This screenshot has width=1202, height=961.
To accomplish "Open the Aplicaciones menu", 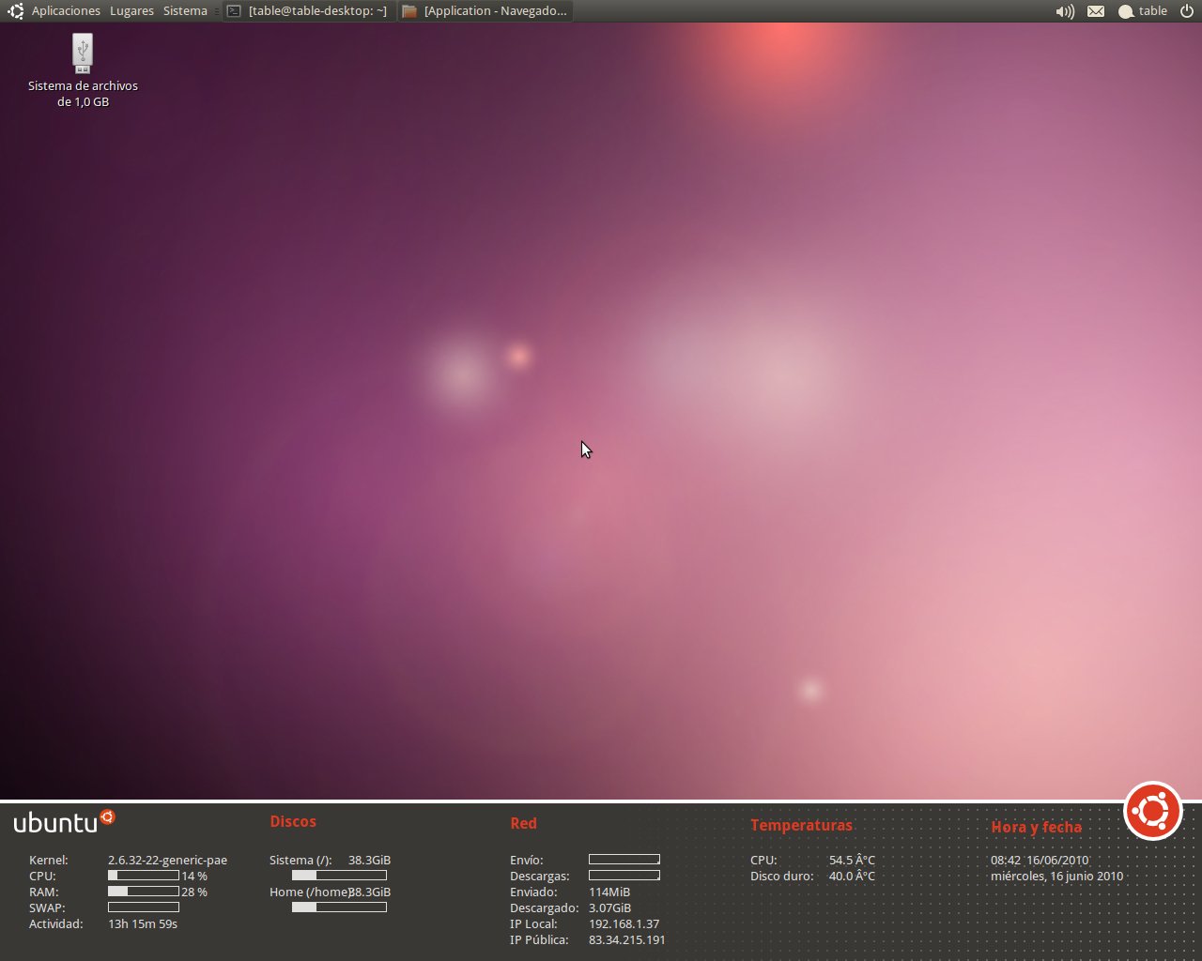I will [x=66, y=11].
